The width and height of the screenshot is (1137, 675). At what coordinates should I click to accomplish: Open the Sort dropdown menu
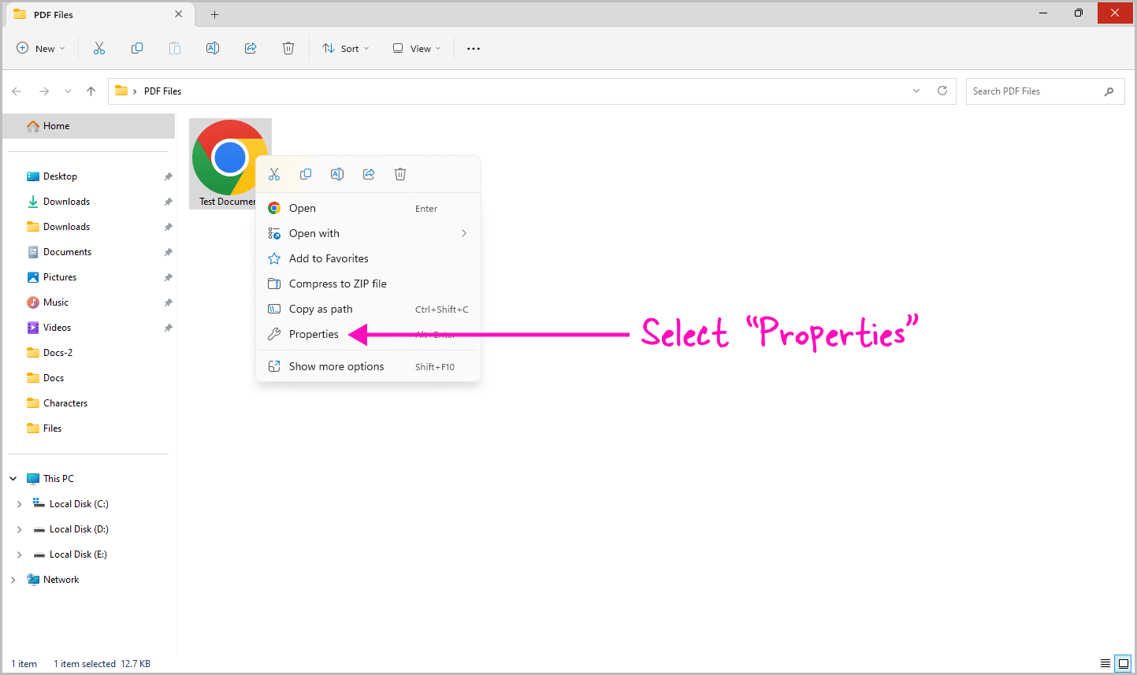coord(346,48)
